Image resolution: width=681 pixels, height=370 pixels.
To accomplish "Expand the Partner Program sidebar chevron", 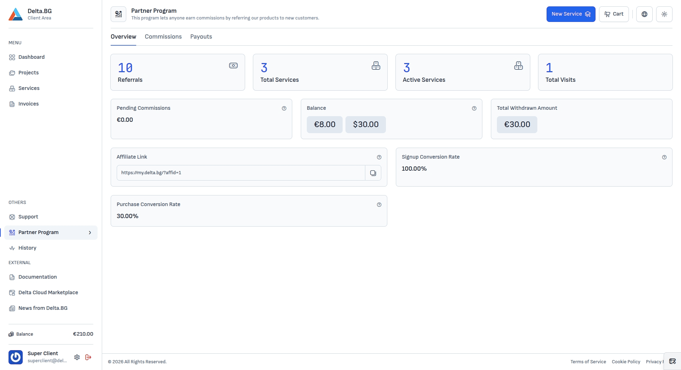I will (90, 233).
